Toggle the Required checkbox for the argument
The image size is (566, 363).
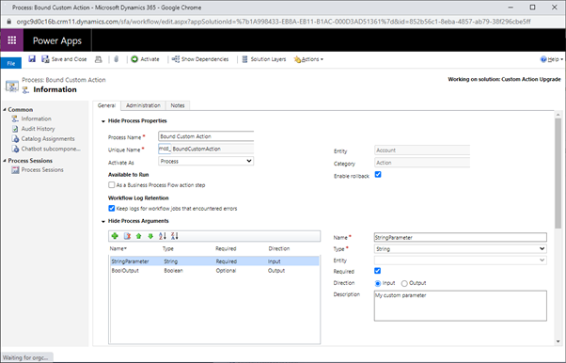(x=378, y=271)
